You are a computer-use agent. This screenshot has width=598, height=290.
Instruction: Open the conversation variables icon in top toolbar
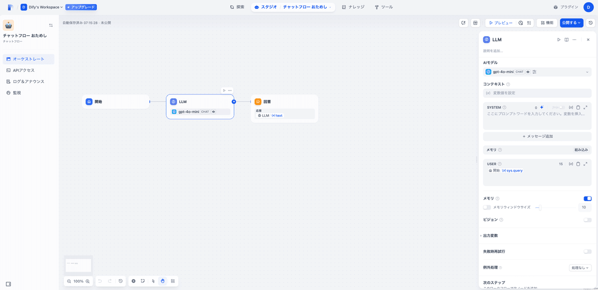tap(463, 23)
